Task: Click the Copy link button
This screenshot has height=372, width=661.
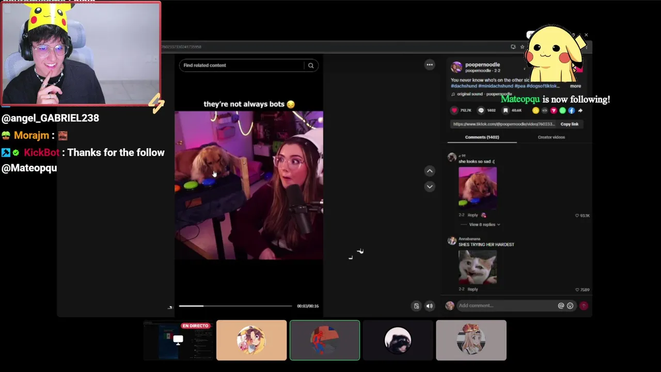Action: (570, 124)
